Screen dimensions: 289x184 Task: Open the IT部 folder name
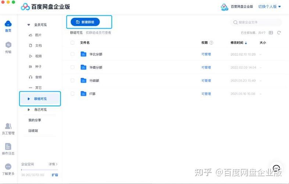tap(93, 94)
